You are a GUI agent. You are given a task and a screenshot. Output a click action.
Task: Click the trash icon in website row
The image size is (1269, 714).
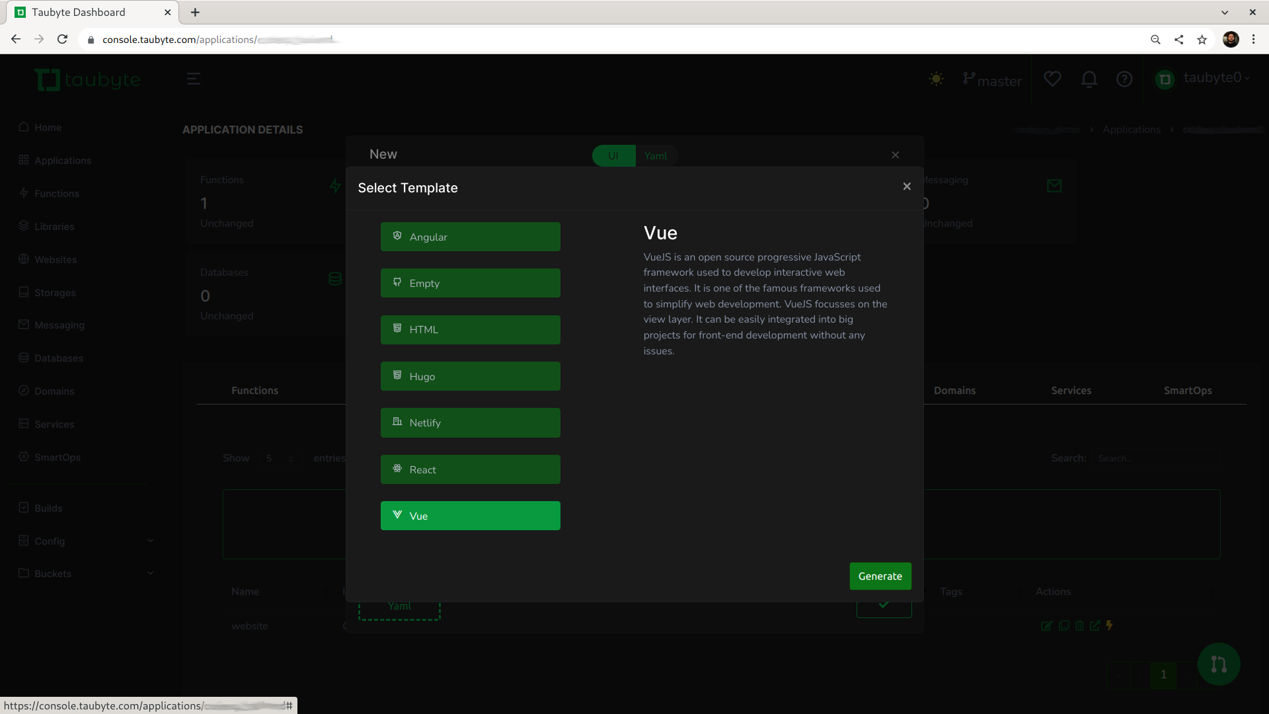pos(1079,625)
